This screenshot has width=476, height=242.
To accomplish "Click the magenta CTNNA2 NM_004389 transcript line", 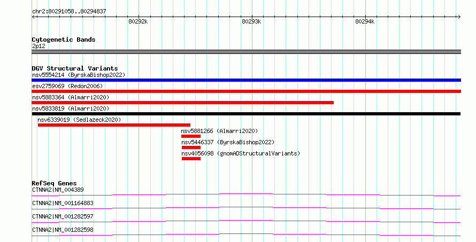I will [246, 194].
